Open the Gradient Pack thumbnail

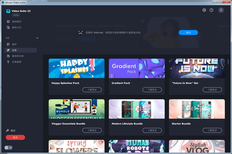[x=137, y=68]
